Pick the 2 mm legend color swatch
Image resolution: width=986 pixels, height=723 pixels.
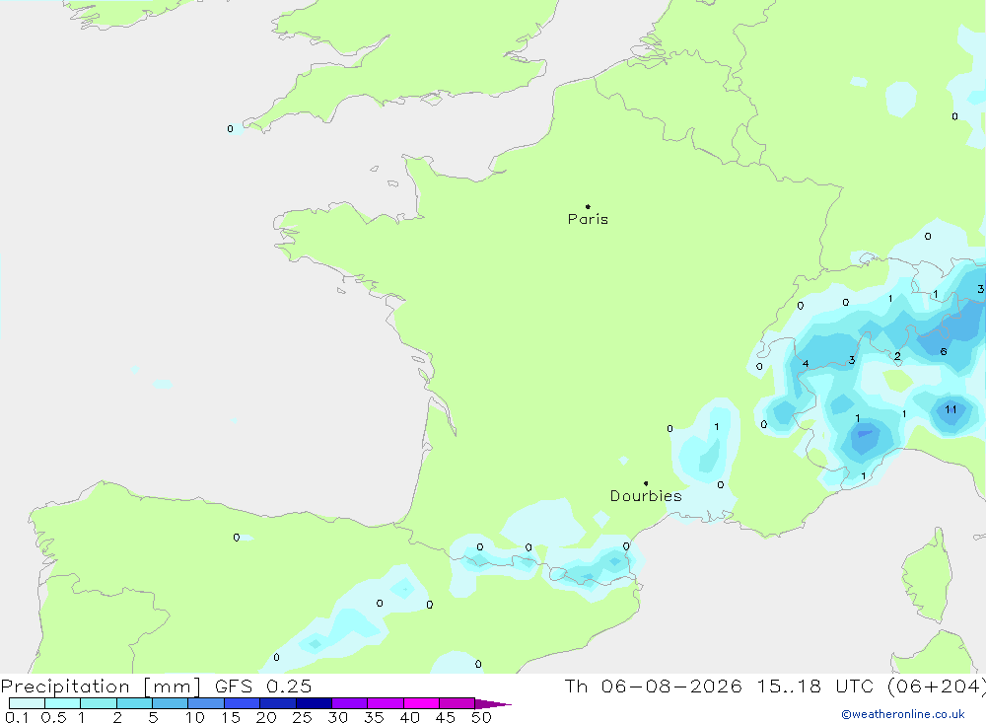click(134, 703)
